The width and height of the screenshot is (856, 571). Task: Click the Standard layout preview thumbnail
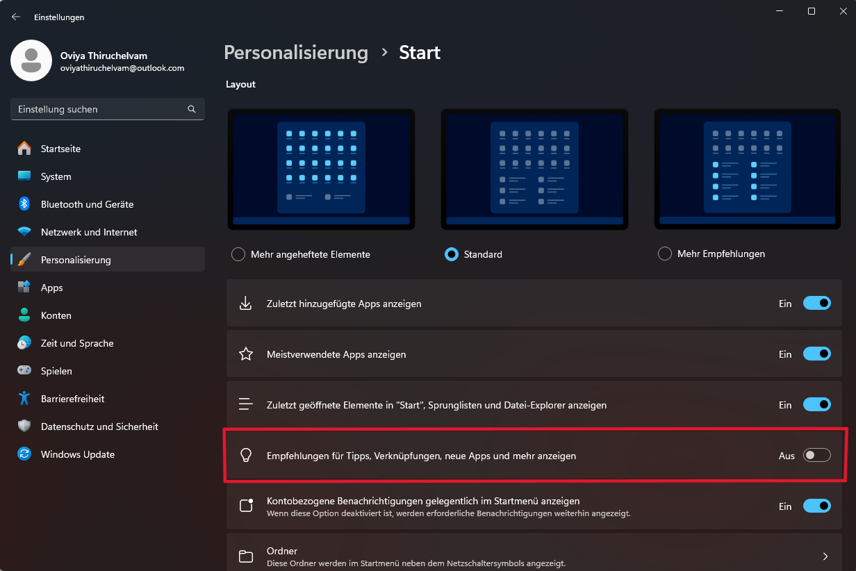tap(534, 169)
